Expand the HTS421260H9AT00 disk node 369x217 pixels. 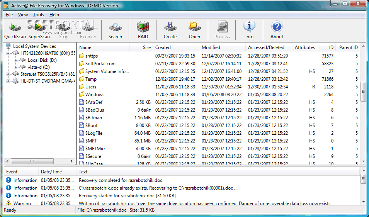pos(8,53)
